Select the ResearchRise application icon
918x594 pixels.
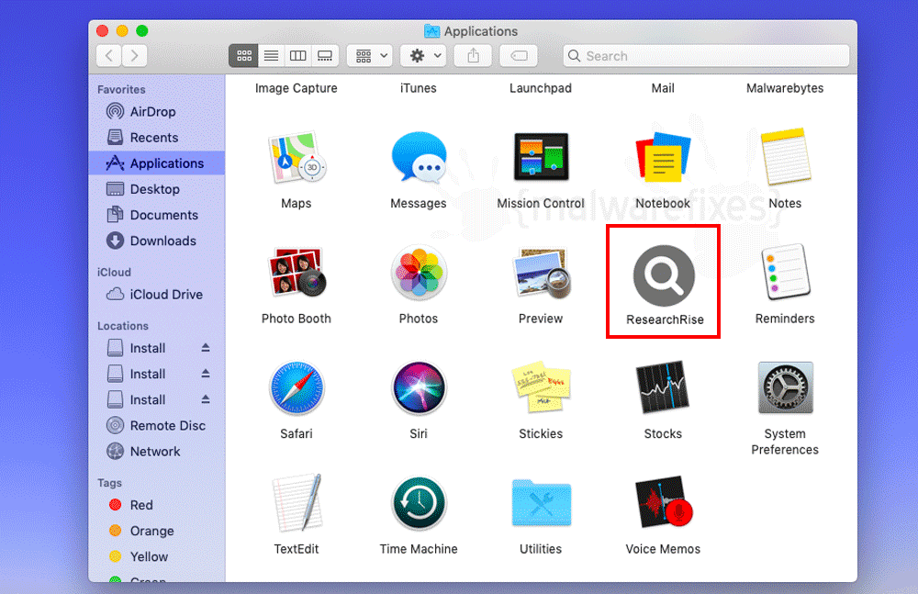pyautogui.click(x=664, y=275)
